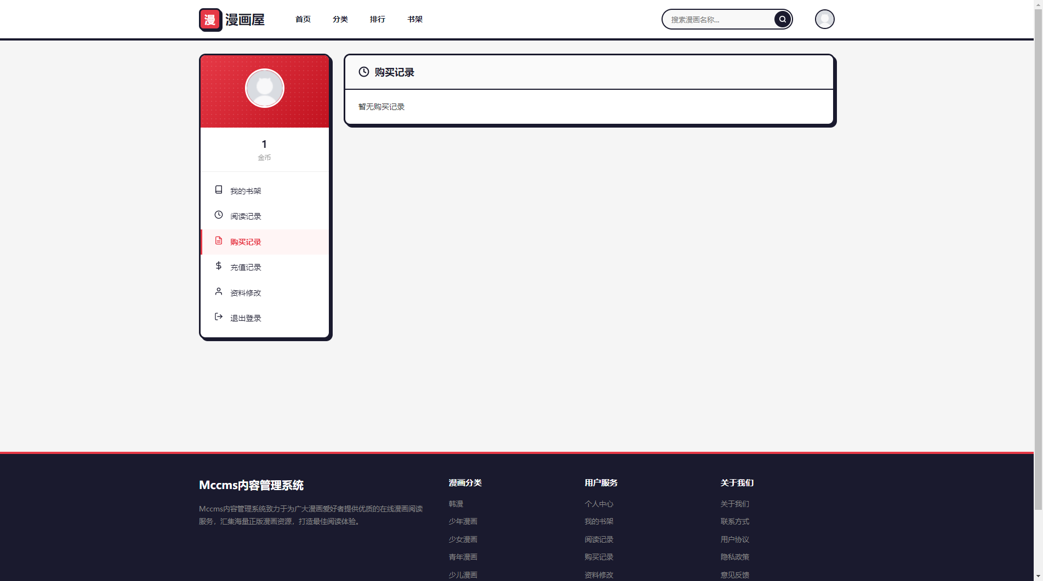Open footer link 阅读记录
Screen dimensions: 1043x581
click(599, 539)
